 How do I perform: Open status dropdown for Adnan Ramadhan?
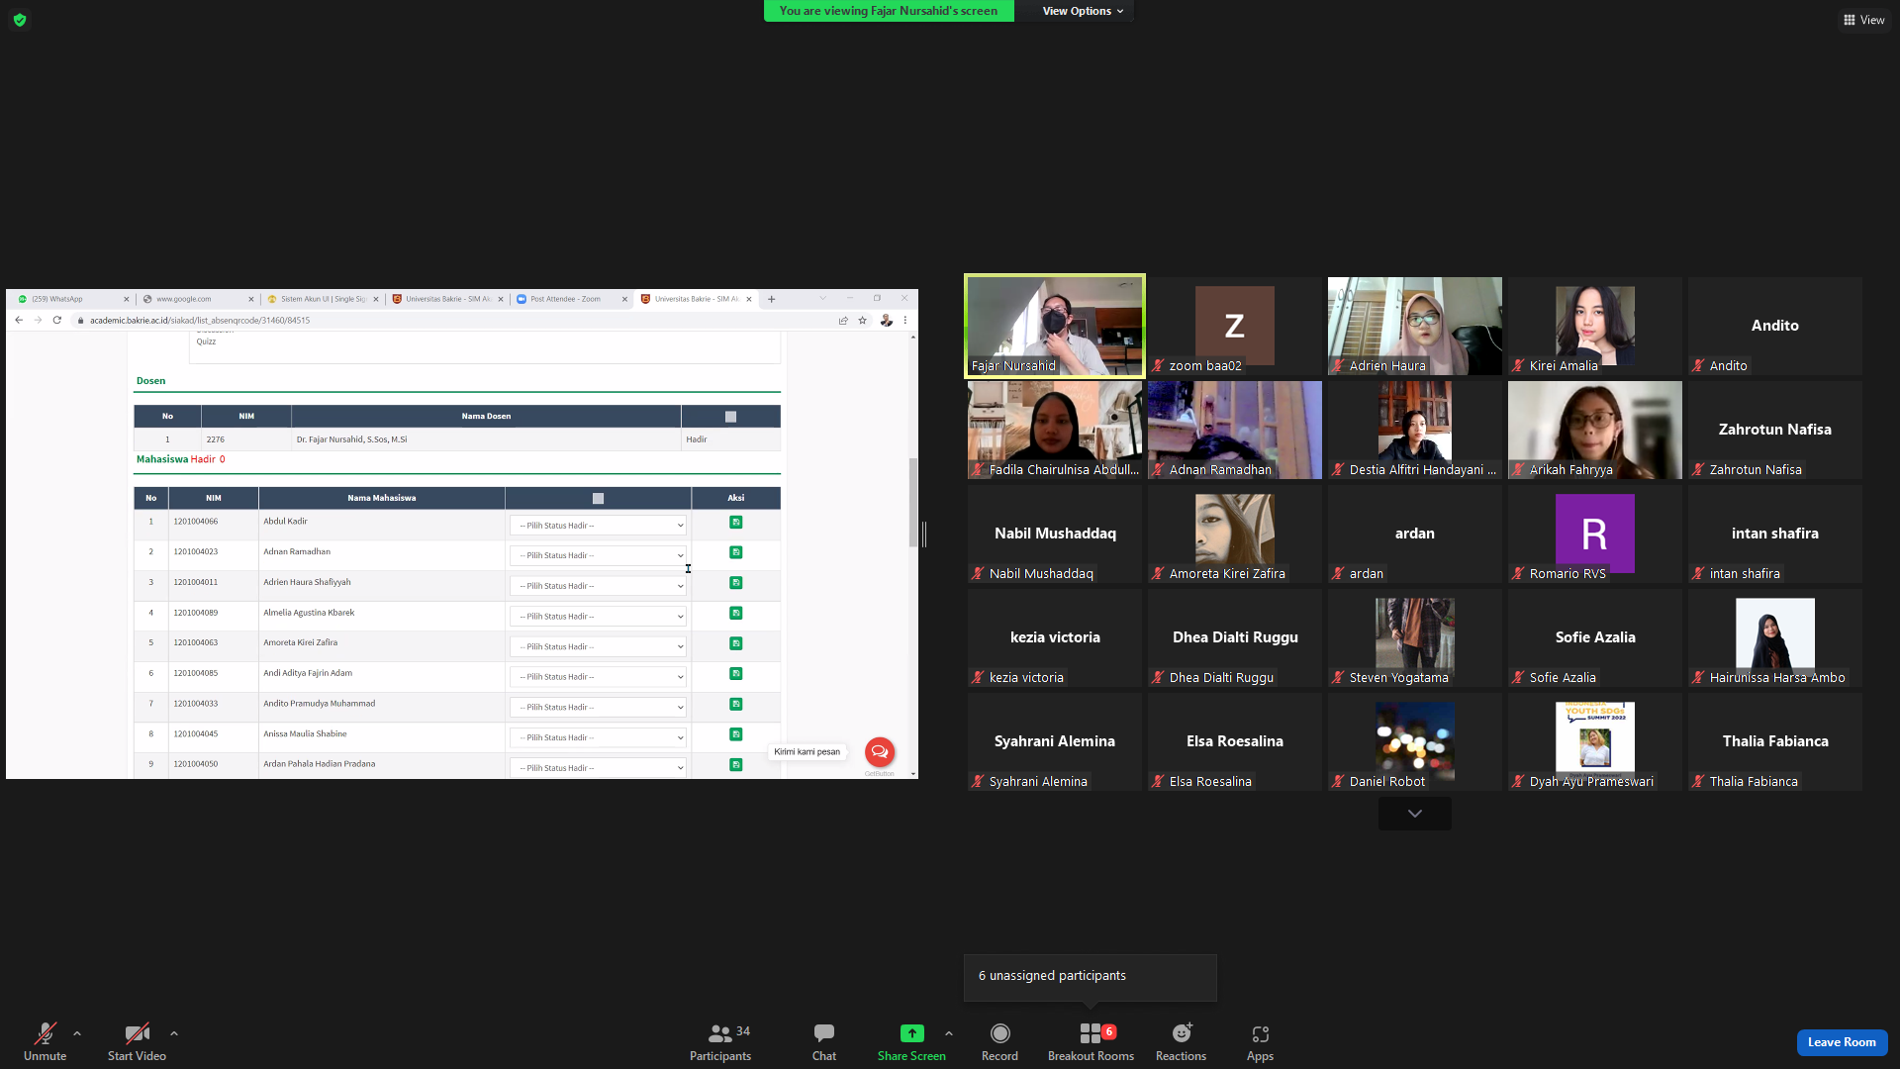(x=598, y=555)
